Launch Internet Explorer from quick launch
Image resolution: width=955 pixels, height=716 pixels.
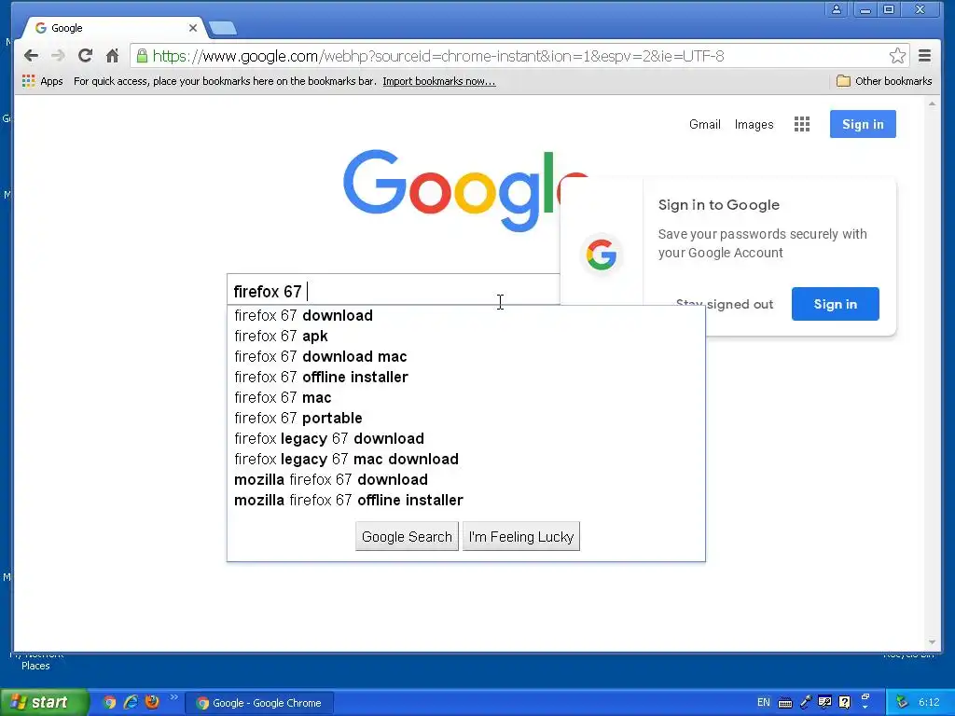[x=131, y=702]
